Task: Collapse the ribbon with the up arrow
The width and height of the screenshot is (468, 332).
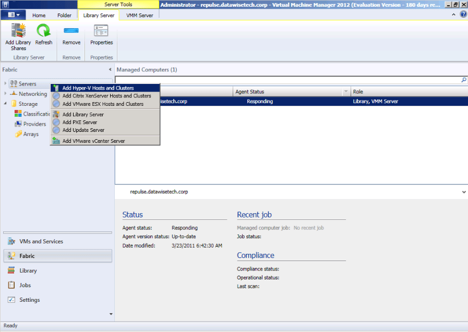Action: 454,14
